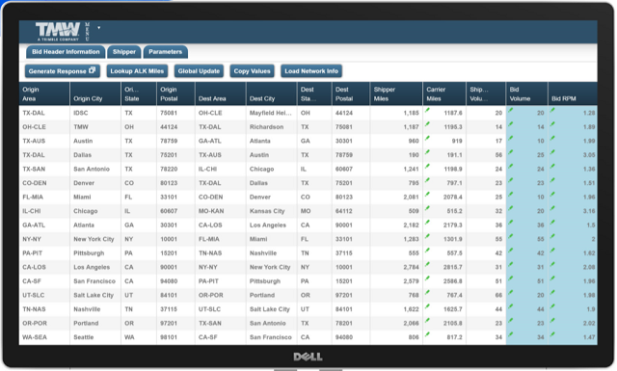Click the Global Update button
617x371 pixels.
[x=199, y=71]
